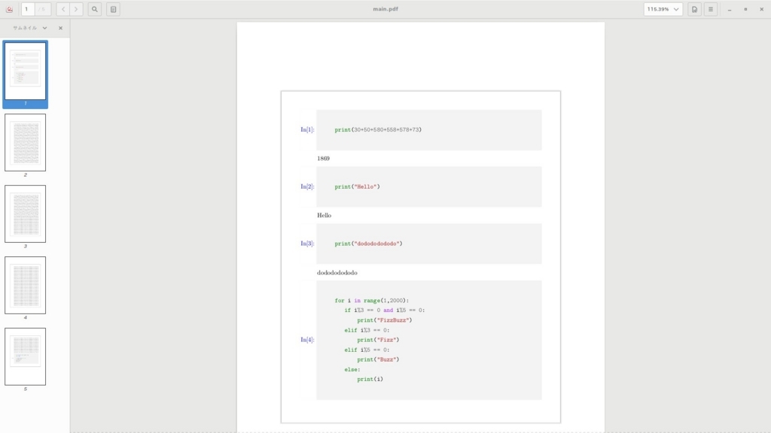Go to the next page
The image size is (771, 433).
pyautogui.click(x=76, y=9)
